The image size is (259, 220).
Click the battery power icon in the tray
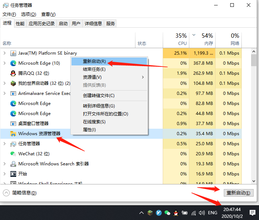coord(185,213)
